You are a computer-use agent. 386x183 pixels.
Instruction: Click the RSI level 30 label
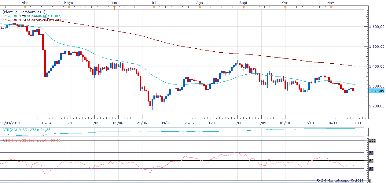tap(371, 169)
